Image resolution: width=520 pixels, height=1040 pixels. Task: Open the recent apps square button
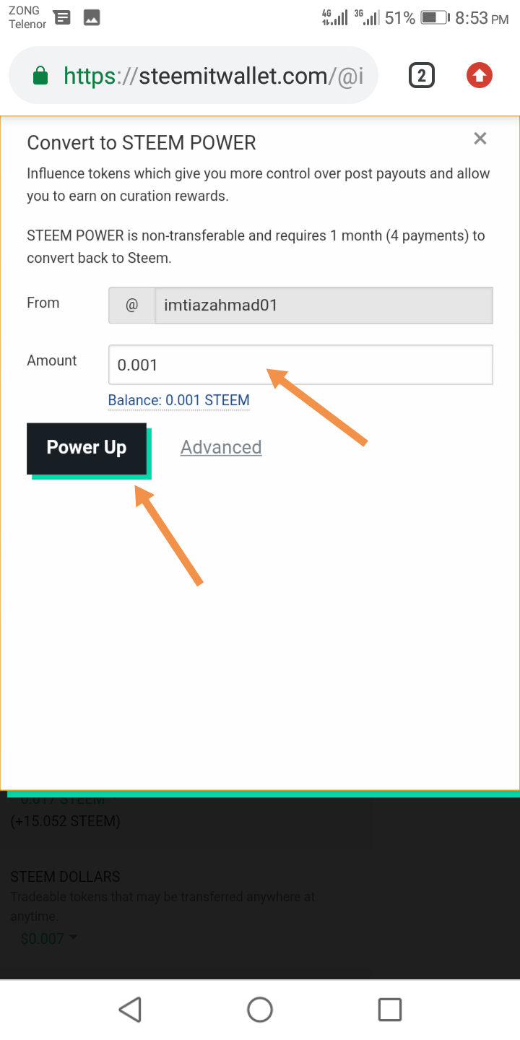point(390,1009)
